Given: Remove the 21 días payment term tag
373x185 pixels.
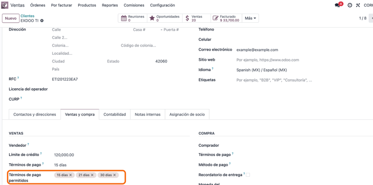Looking at the screenshot, I should (92, 175).
